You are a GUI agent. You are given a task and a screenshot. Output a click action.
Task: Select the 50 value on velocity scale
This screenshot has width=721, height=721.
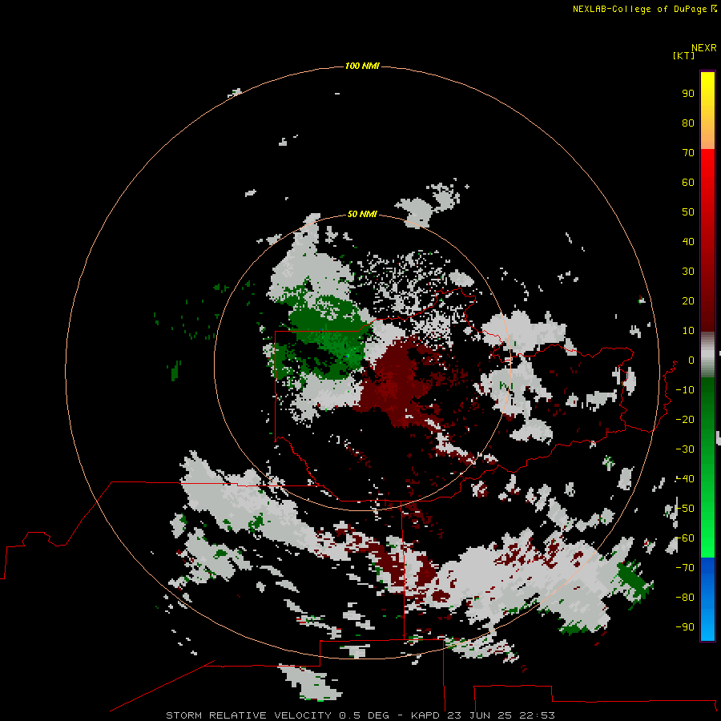(x=688, y=212)
